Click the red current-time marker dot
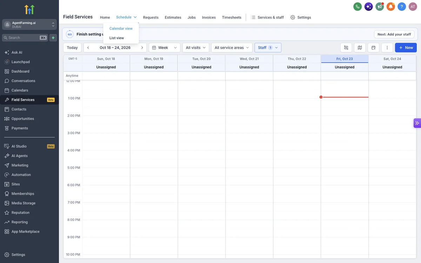The height and width of the screenshot is (263, 421). coord(321,97)
